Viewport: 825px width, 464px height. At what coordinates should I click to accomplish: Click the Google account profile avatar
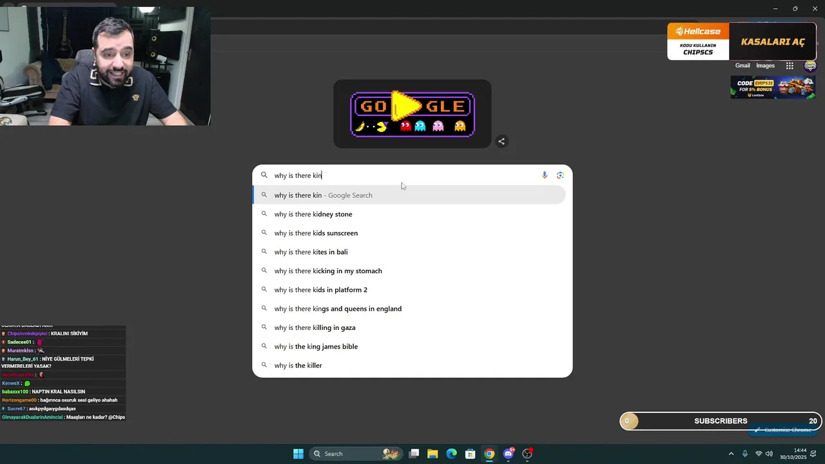point(810,66)
